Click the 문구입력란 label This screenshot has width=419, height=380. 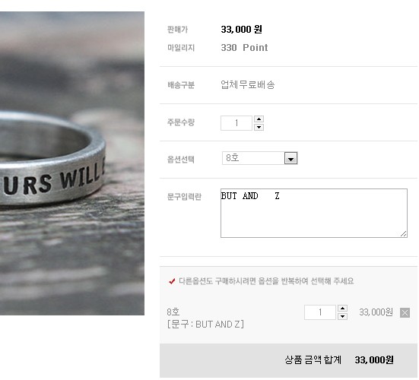coord(184,197)
